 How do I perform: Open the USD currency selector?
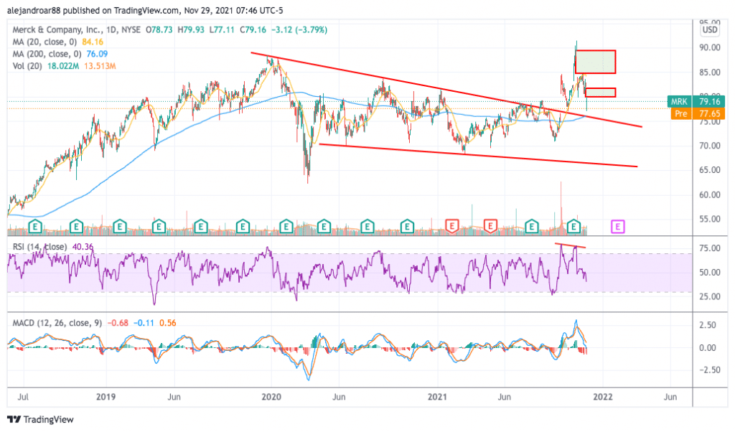[709, 29]
